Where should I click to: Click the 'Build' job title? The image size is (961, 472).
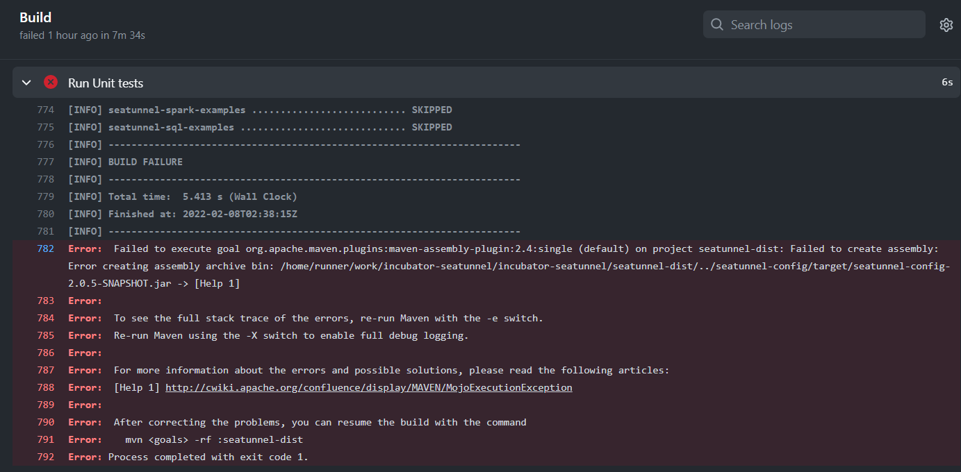[x=35, y=17]
